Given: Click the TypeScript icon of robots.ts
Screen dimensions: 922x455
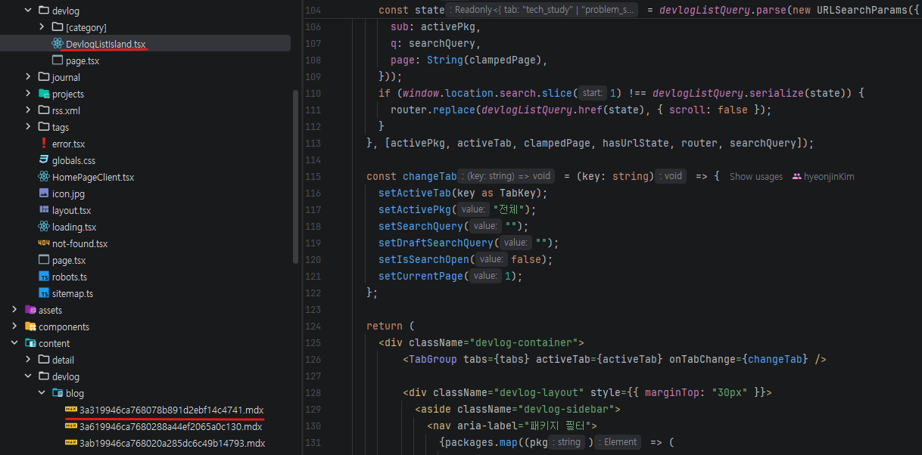Looking at the screenshot, I should (x=44, y=277).
